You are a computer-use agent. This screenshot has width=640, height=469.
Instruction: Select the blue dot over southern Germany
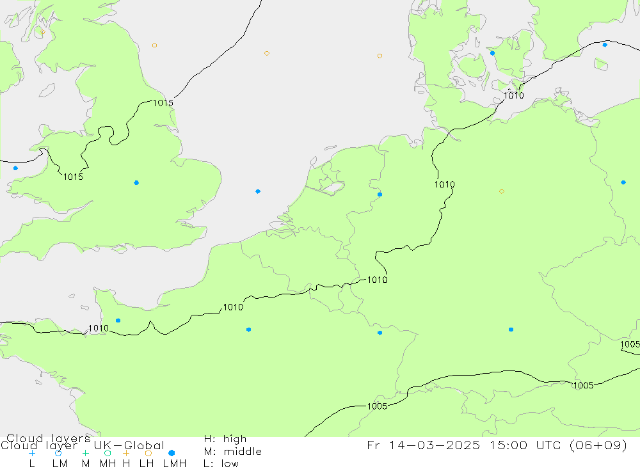pyautogui.click(x=511, y=330)
